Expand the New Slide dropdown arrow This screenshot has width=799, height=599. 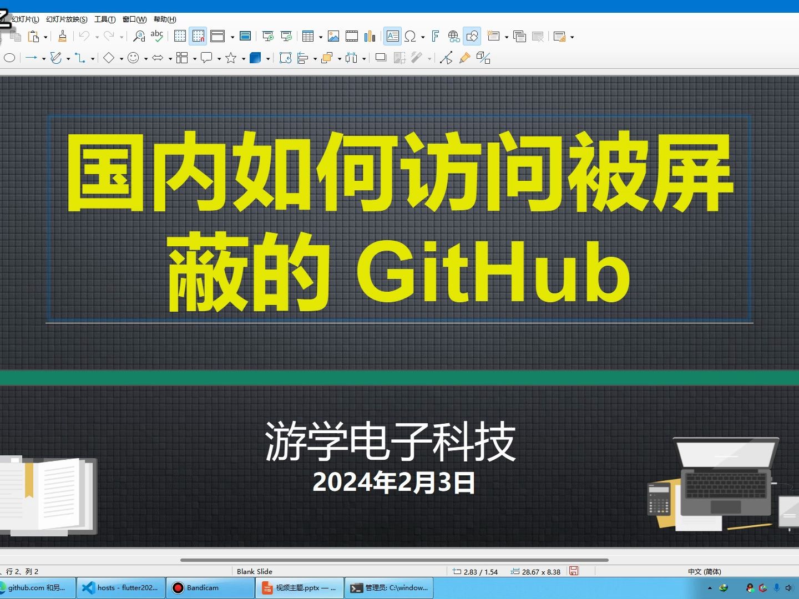coord(506,37)
